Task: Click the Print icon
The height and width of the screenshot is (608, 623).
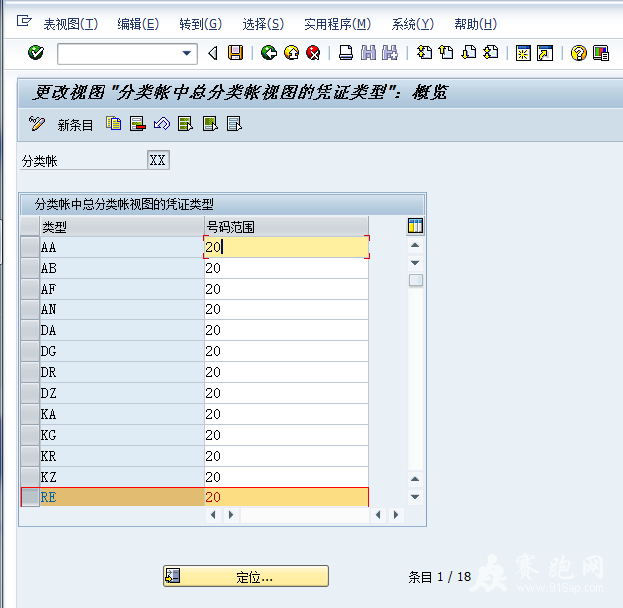Action: (x=346, y=53)
